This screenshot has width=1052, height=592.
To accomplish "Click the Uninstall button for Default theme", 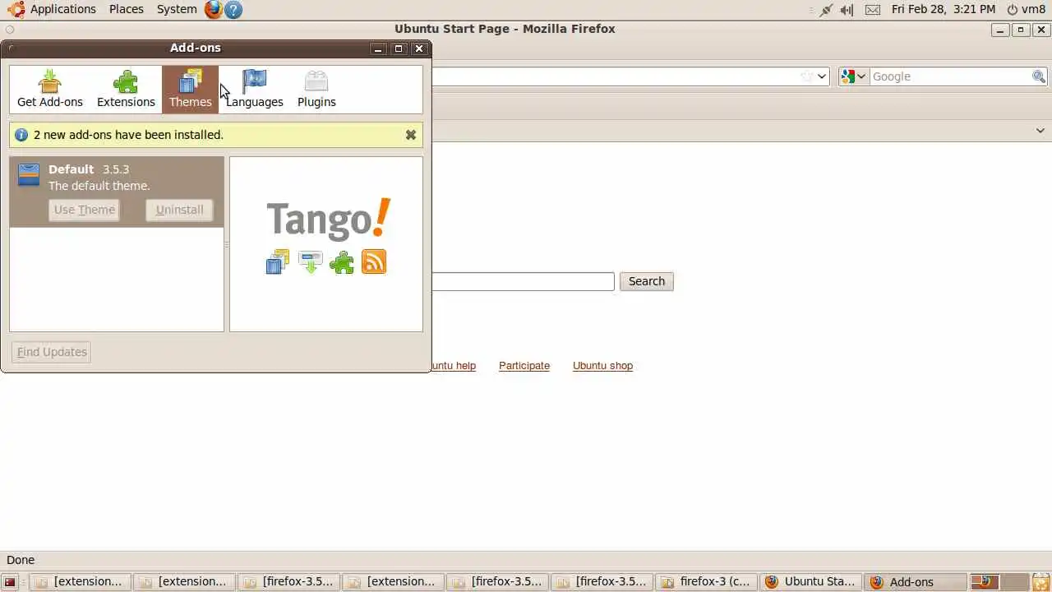I will (x=179, y=210).
